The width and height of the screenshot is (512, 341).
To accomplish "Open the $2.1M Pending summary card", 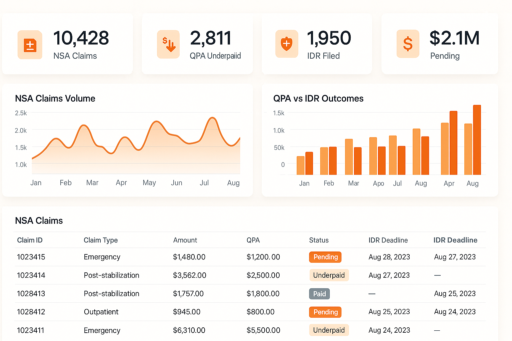I will coord(439,44).
